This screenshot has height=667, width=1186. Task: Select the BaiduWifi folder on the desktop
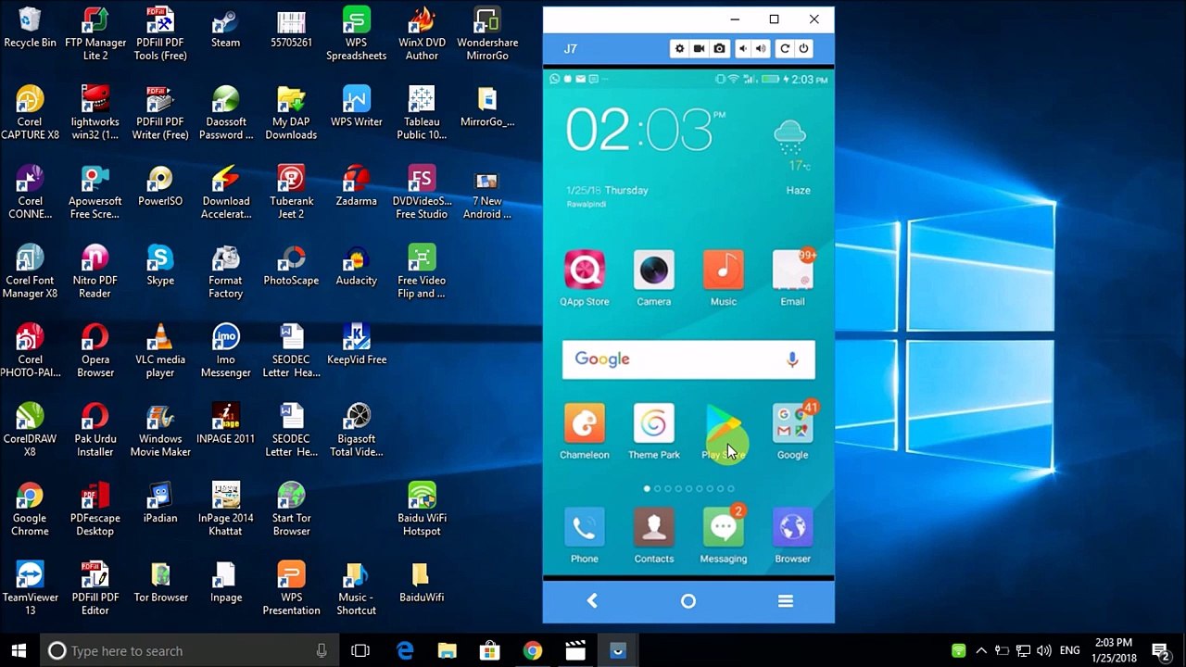(x=422, y=583)
